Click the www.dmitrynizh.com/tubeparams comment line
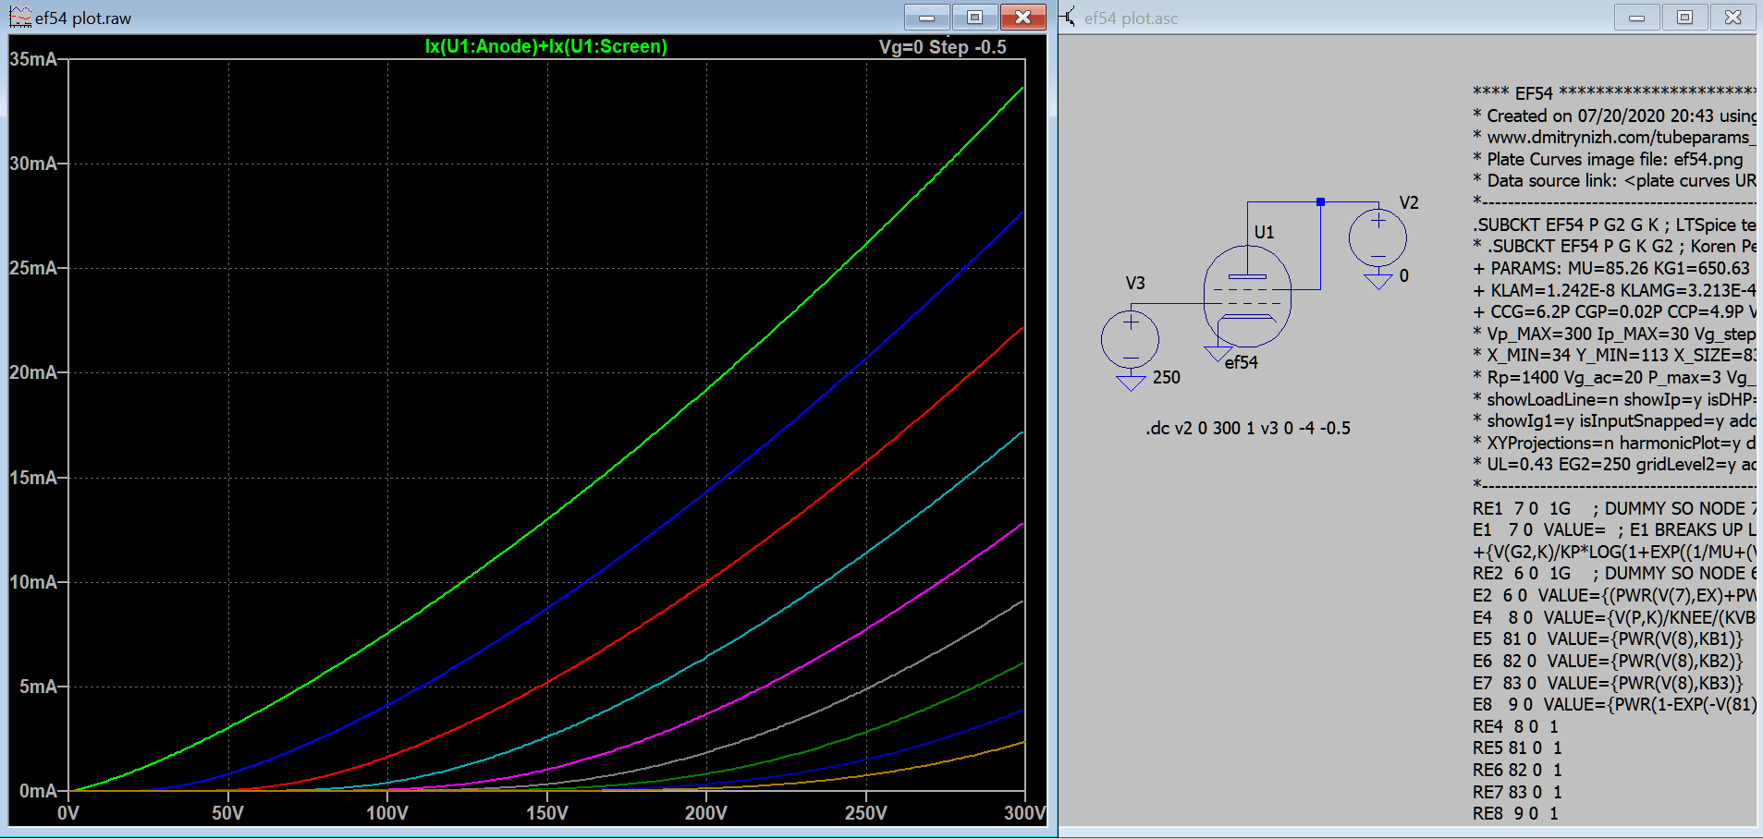Screen dimensions: 1763x839 (x=1614, y=137)
